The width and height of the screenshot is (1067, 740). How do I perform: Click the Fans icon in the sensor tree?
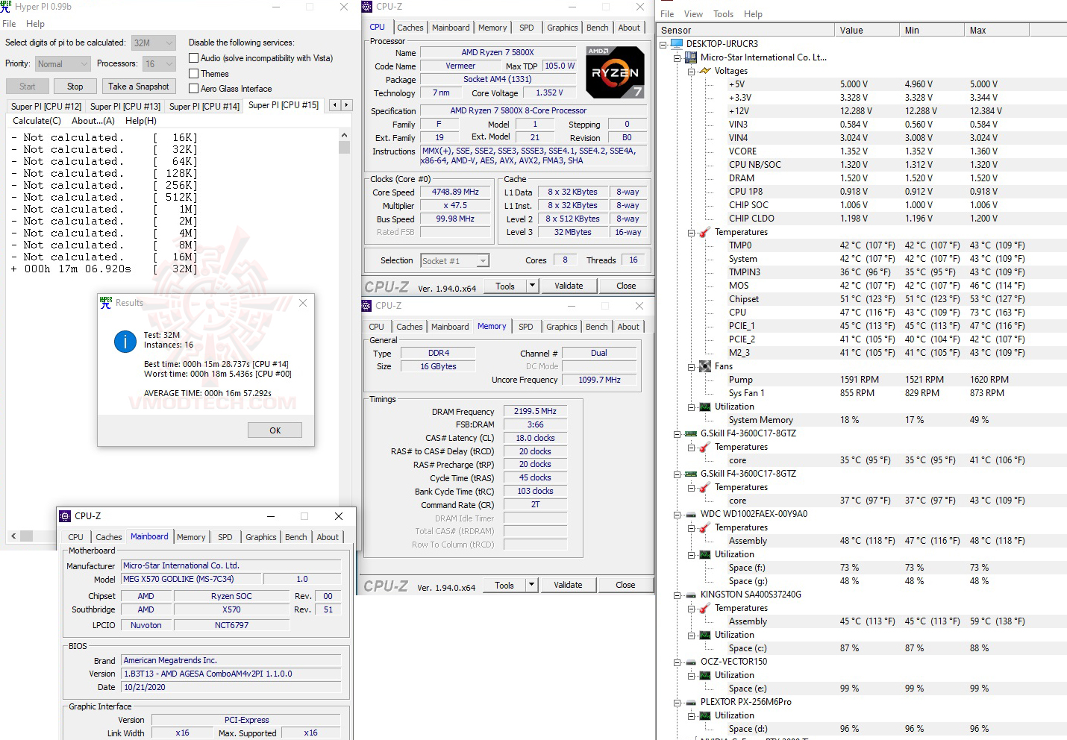(705, 366)
